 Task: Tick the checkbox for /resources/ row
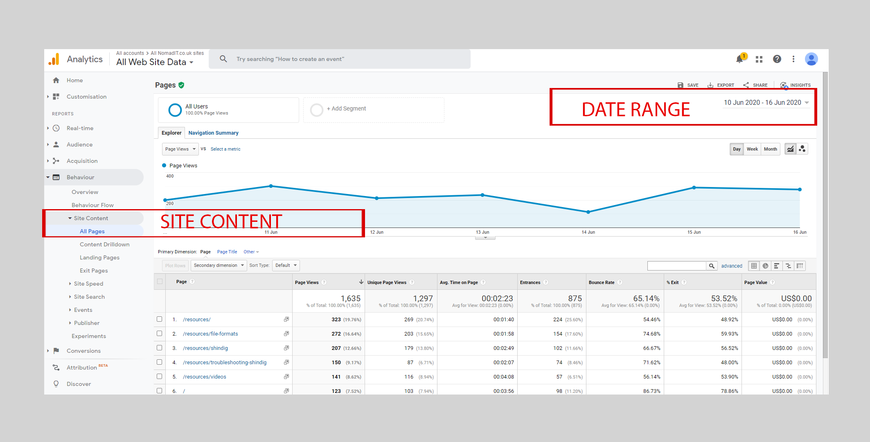point(160,319)
